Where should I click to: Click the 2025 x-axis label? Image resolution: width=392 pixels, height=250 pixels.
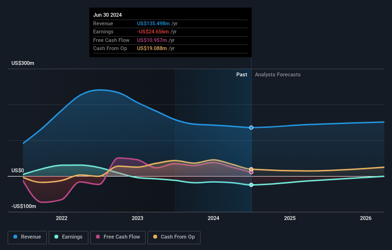click(x=290, y=218)
